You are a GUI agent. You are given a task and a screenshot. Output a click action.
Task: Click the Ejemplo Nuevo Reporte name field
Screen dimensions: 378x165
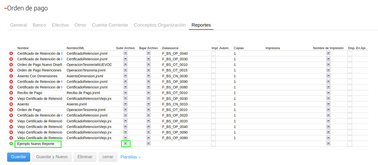[x=38, y=144]
